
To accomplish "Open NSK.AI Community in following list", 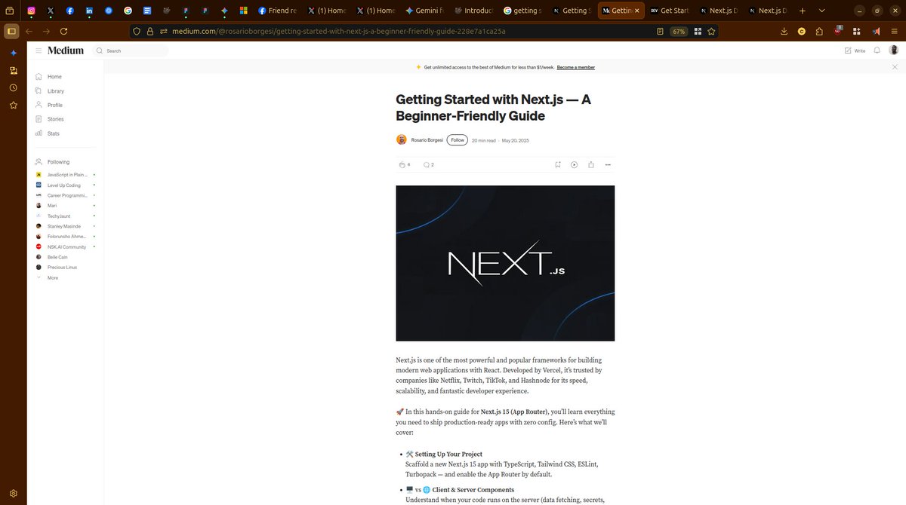I will point(66,246).
